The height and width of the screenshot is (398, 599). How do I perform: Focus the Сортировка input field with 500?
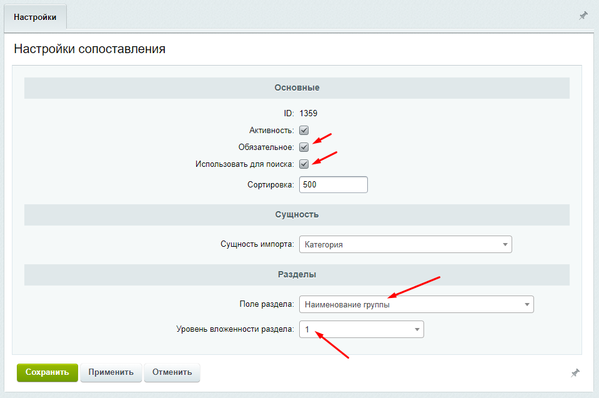coord(334,184)
